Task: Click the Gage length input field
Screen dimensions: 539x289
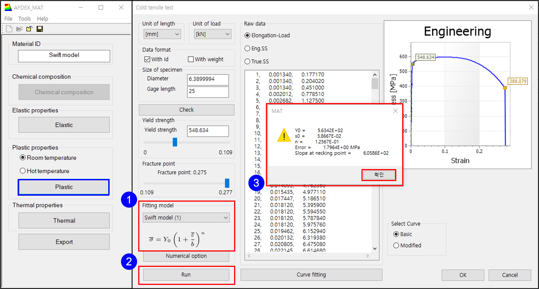Action: (x=208, y=92)
